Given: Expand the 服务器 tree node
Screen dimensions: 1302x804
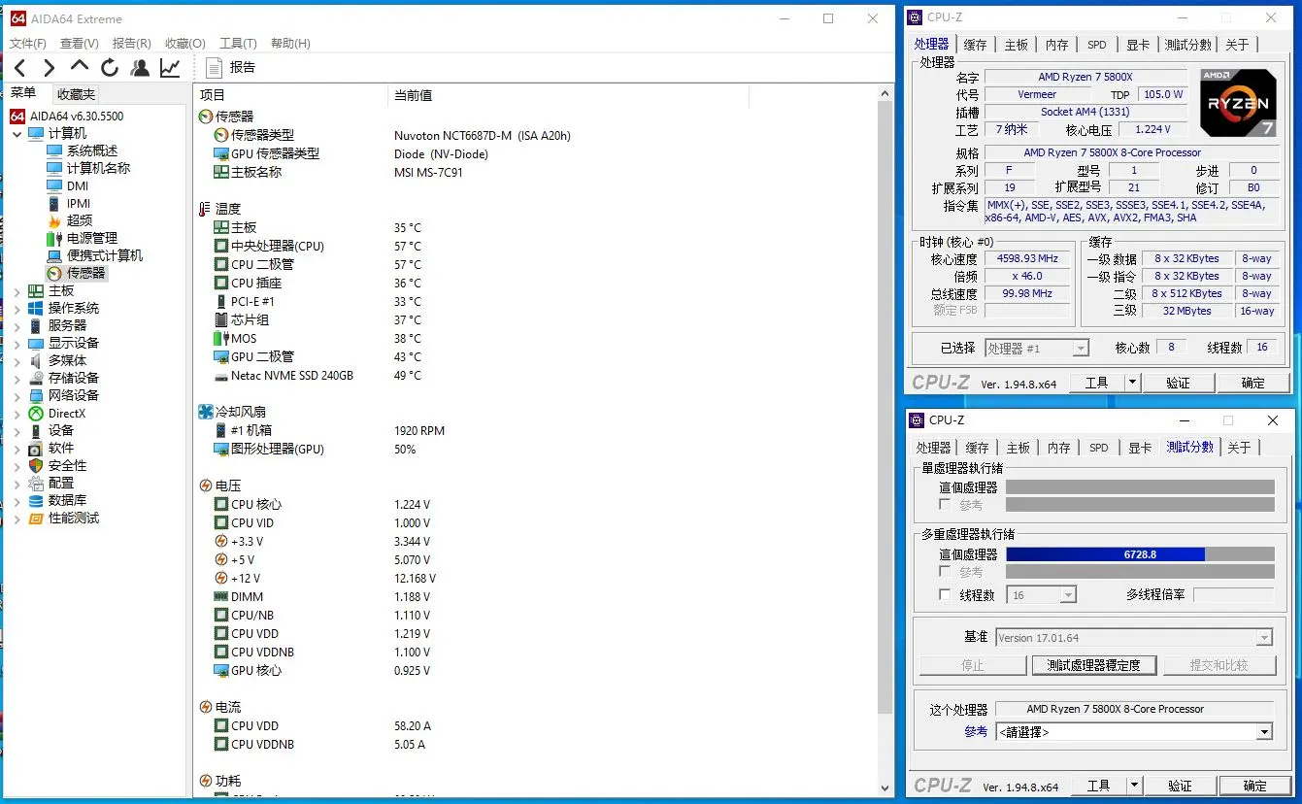Looking at the screenshot, I should [17, 325].
